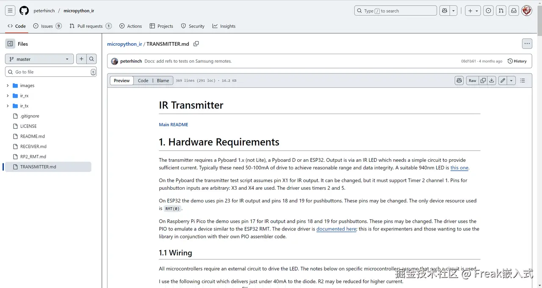Collapse the Files side panel icon

pyautogui.click(x=10, y=44)
